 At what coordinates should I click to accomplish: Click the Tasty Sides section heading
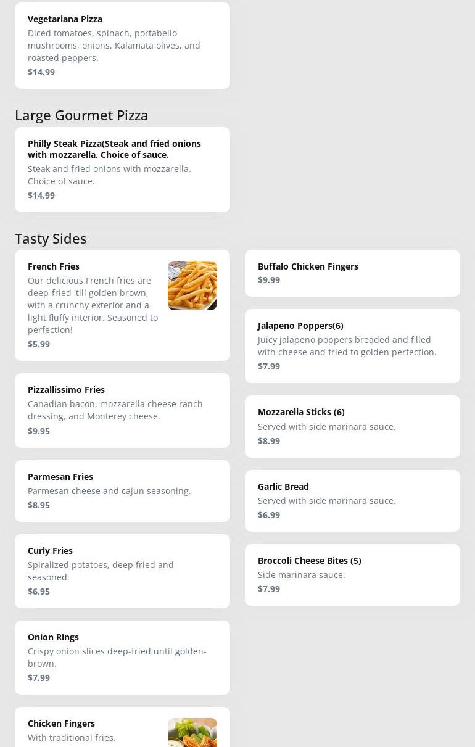click(51, 239)
